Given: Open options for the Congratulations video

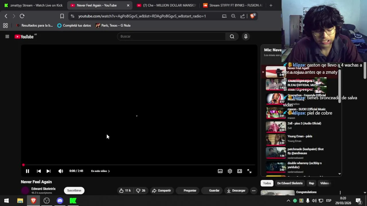Looking at the screenshot, I should (340, 193).
